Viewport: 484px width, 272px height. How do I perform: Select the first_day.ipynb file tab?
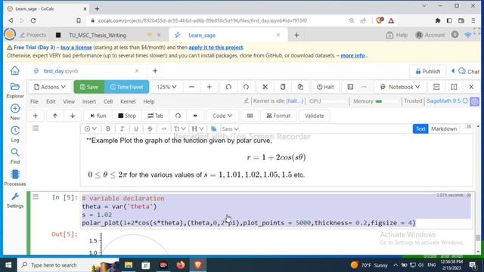tap(60, 71)
